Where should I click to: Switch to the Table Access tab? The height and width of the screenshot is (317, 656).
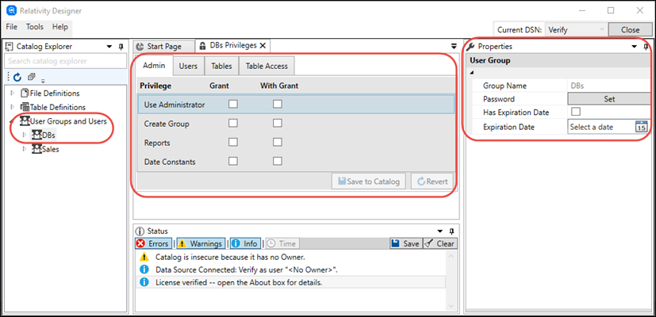(x=267, y=66)
